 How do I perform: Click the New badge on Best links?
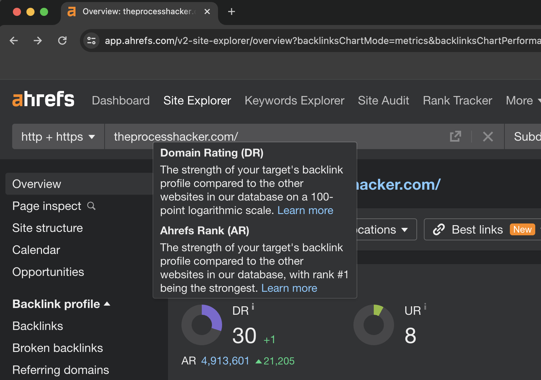pyautogui.click(x=522, y=230)
